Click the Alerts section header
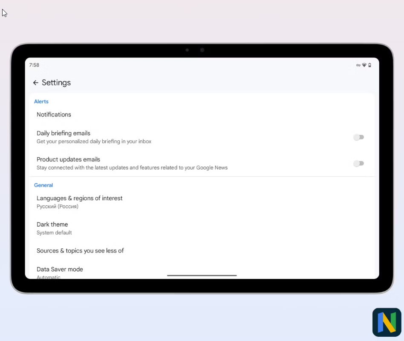Viewport: 404px width, 341px height. tap(41, 102)
